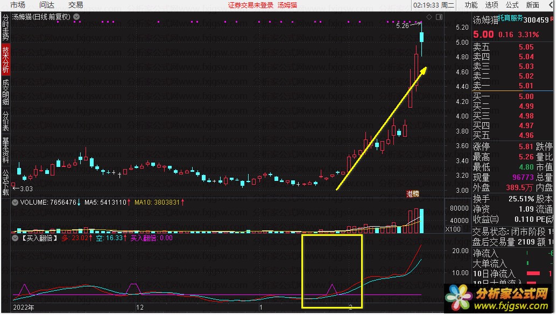Image resolution: width=557 pixels, height=315 pixels.
Task: Click the 买入翻倍: 0.00 indicator value
Action: 152,238
